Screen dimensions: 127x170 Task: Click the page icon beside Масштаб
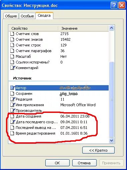[12, 56]
